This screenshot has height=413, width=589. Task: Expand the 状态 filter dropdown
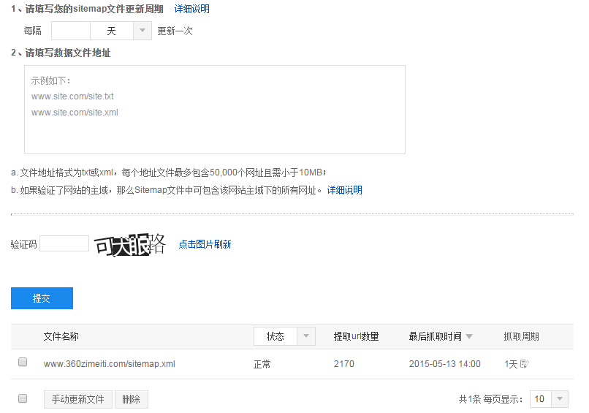click(x=307, y=336)
